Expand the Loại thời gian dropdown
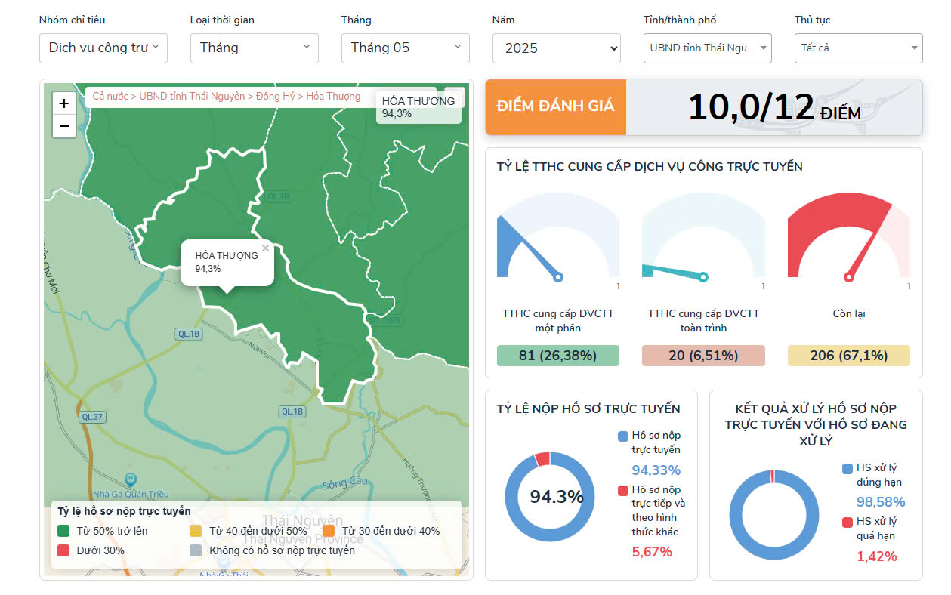The height and width of the screenshot is (595, 951). coord(255,48)
